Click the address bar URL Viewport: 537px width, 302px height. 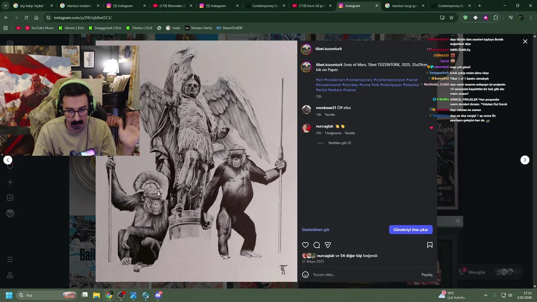pos(83,18)
